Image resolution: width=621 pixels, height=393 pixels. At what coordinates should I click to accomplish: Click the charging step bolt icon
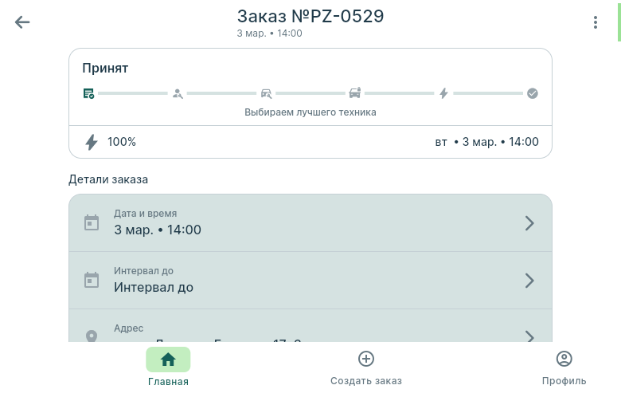[444, 93]
